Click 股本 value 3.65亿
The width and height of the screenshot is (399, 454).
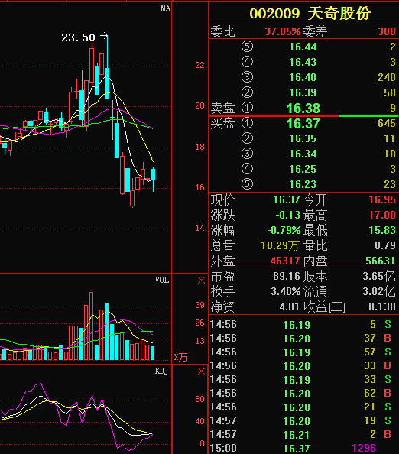(x=379, y=276)
